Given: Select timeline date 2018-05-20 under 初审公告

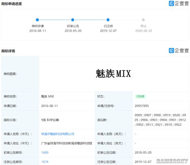Looking at the screenshot, I should tap(73, 31).
